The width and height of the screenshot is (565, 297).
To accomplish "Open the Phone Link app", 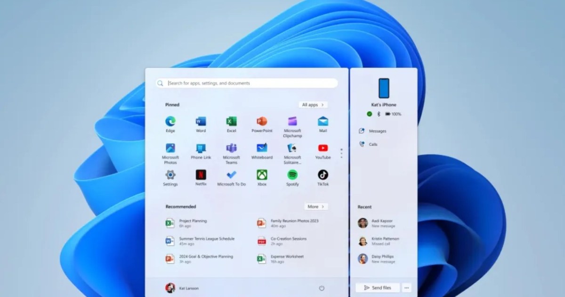I will click(x=201, y=151).
